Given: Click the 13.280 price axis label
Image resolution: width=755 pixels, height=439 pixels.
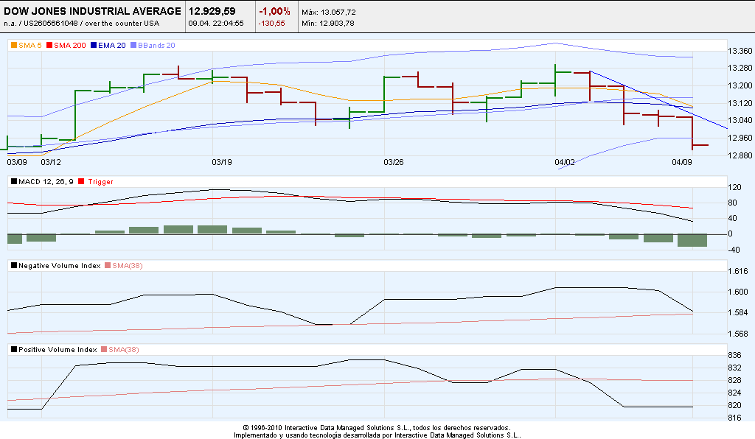Looking at the screenshot, I should pyautogui.click(x=740, y=69).
